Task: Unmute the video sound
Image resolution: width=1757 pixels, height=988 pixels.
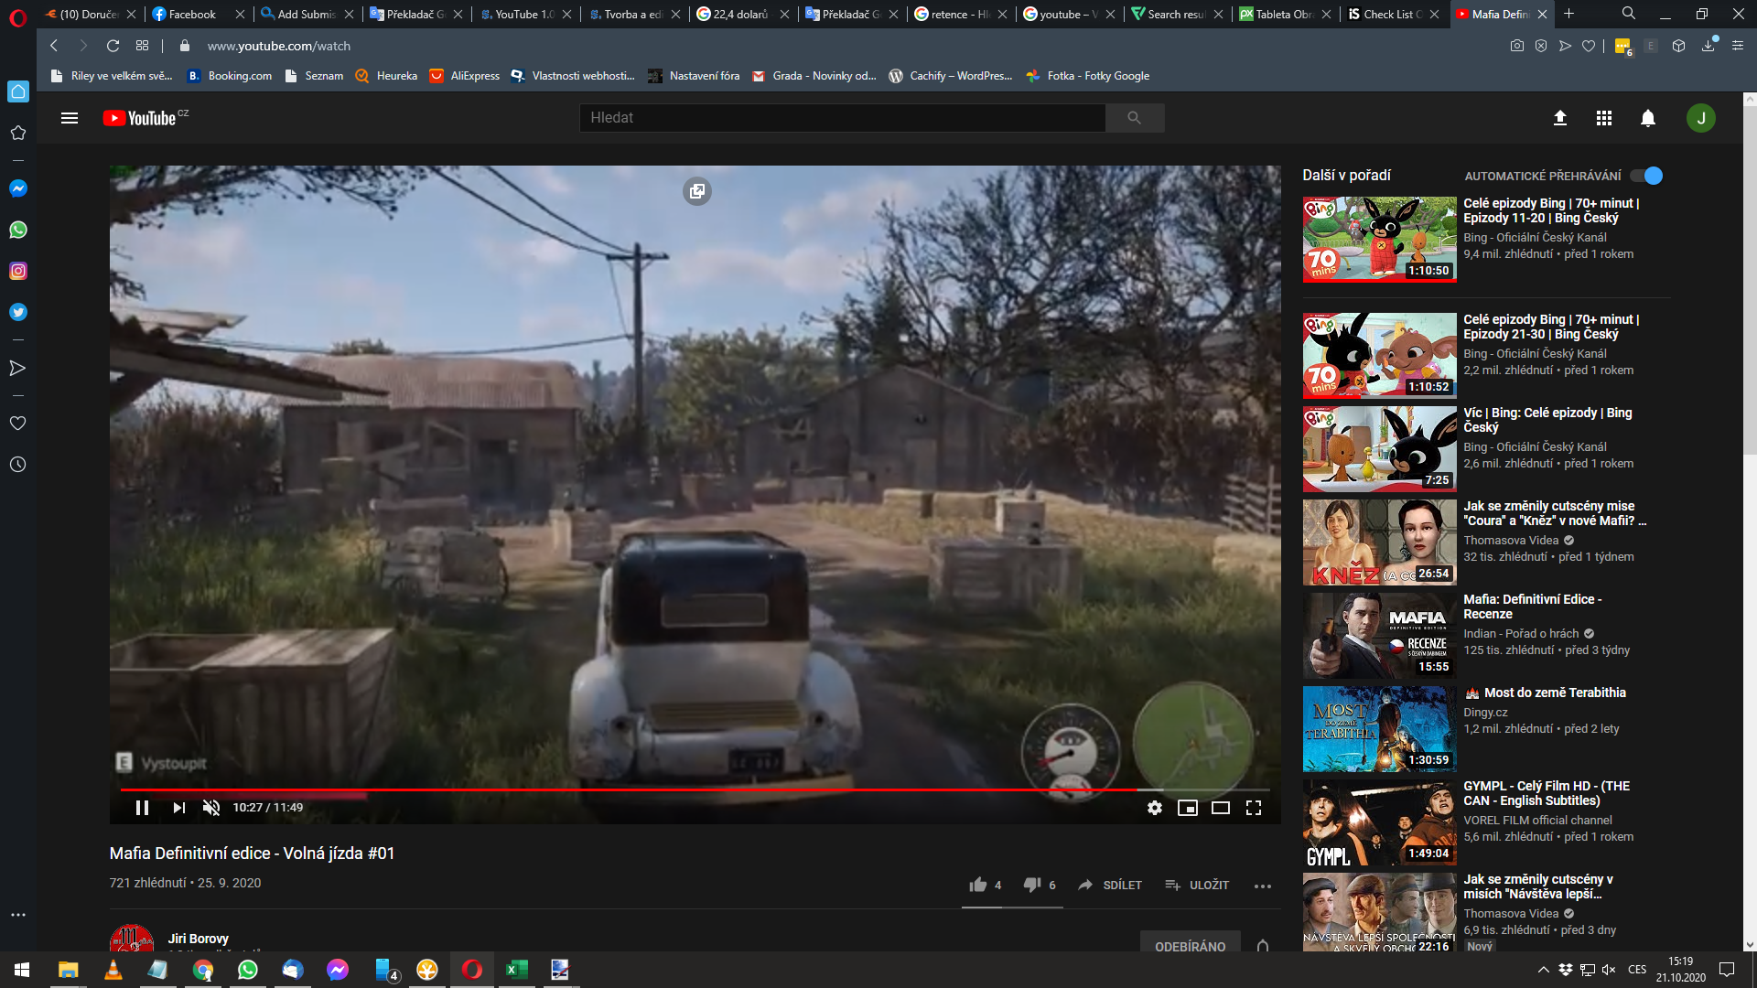Action: 211,808
